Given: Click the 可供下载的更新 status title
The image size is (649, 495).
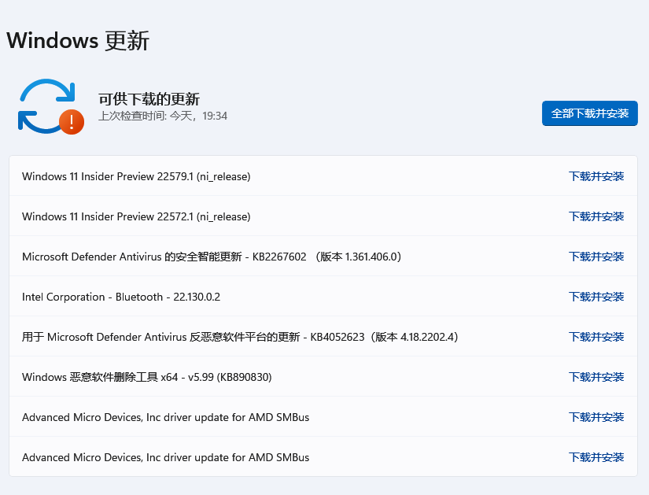Looking at the screenshot, I should (149, 98).
